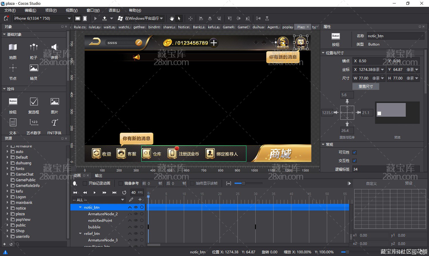Switch to the BankLay document tab
This screenshot has height=256, width=429.
(199, 27)
